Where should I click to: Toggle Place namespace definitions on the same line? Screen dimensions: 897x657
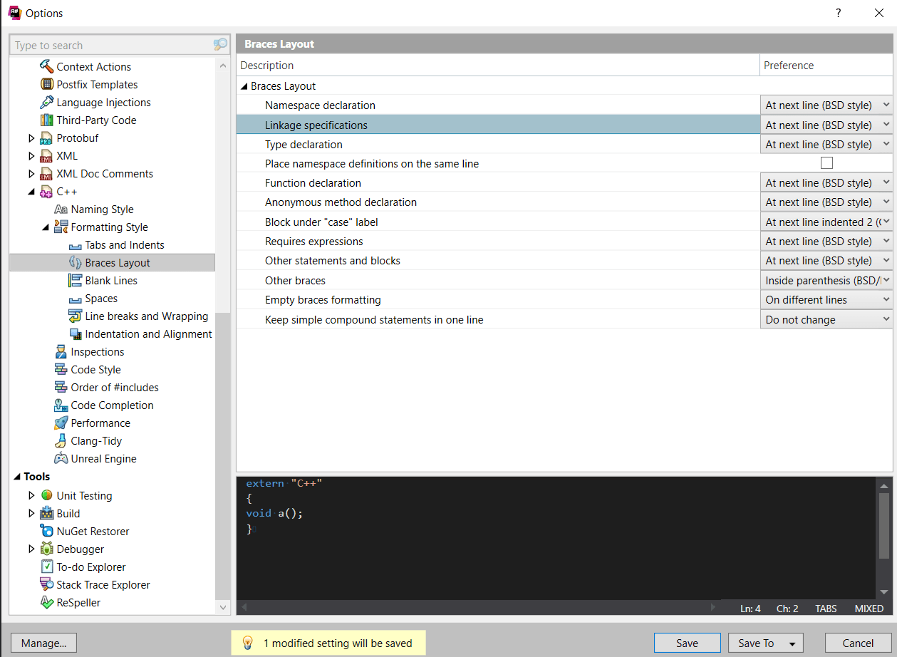(826, 163)
